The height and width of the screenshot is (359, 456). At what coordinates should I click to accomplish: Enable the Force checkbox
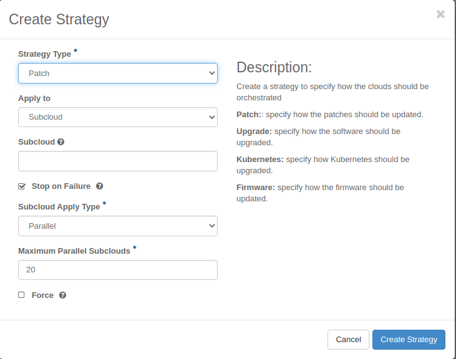click(x=22, y=295)
